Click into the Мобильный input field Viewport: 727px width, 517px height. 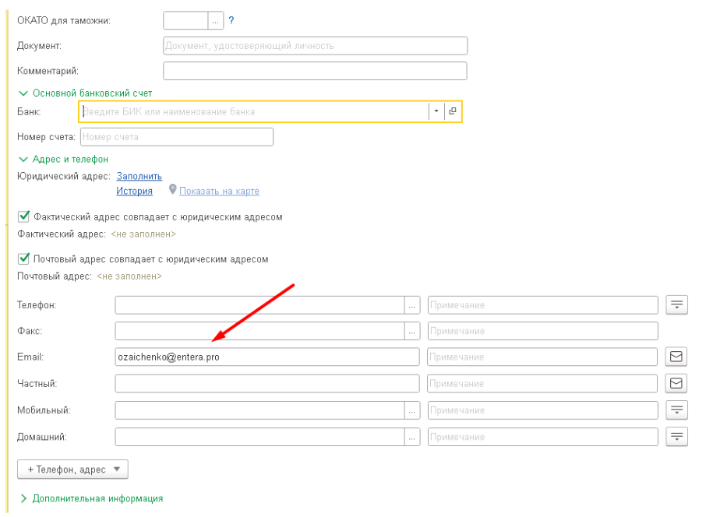259,410
